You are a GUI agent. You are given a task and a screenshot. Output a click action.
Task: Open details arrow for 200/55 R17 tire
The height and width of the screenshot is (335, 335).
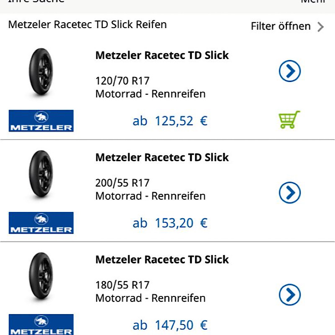[x=290, y=193]
